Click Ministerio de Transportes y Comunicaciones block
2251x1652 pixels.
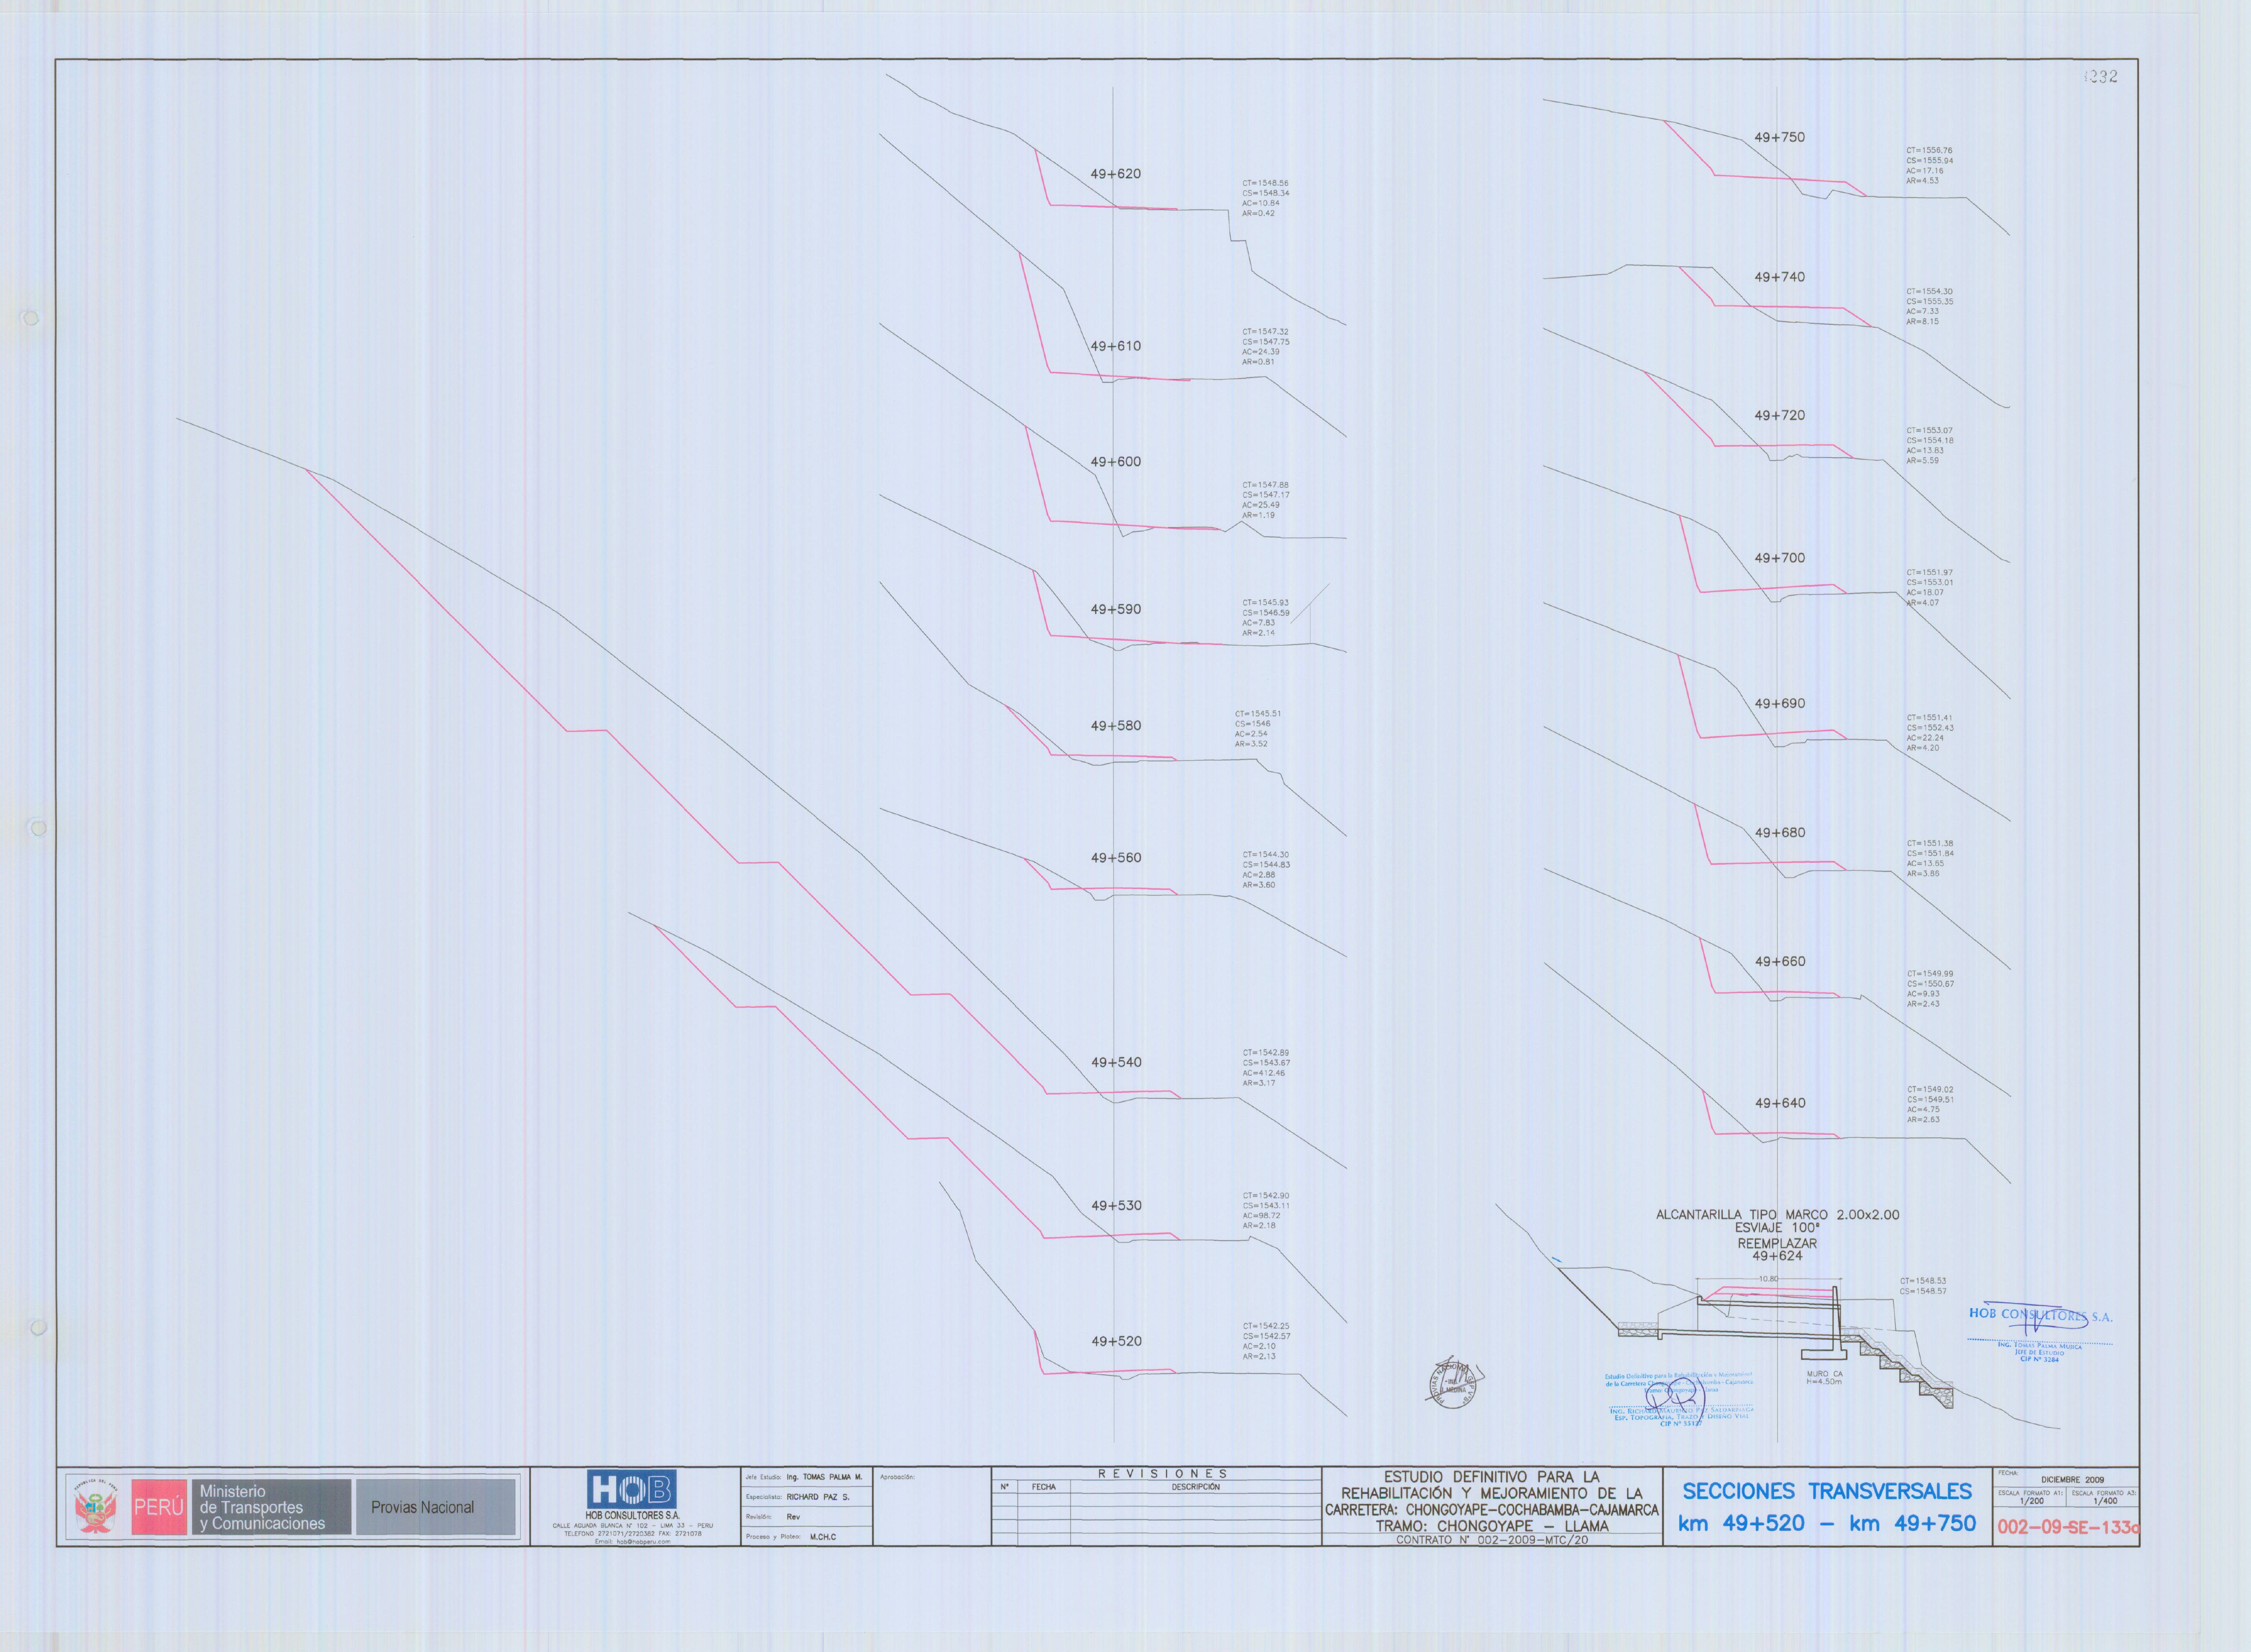[x=272, y=1507]
